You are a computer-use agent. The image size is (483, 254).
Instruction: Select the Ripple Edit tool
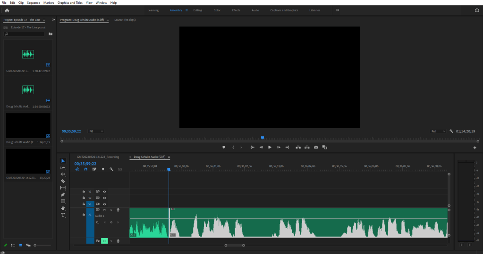pos(63,174)
